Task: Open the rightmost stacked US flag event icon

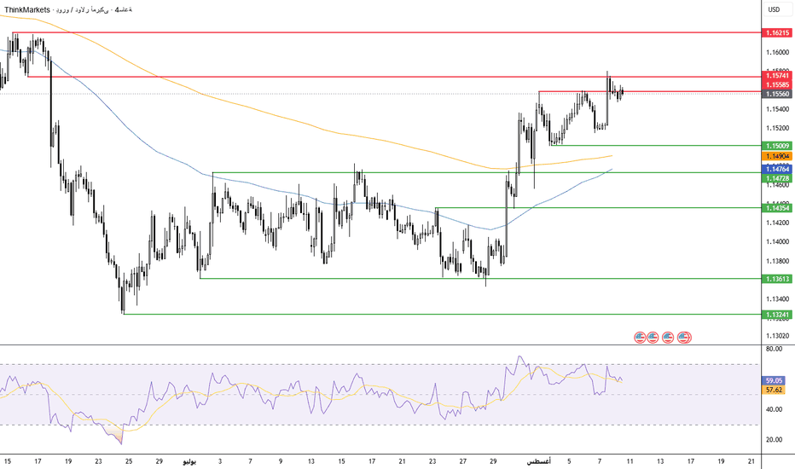Action: 684,337
